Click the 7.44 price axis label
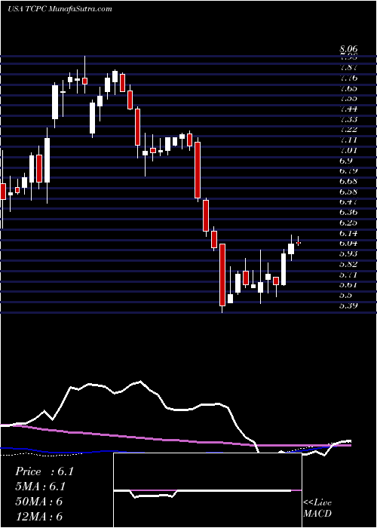Viewport: 377px width, 528px height. 349,109
